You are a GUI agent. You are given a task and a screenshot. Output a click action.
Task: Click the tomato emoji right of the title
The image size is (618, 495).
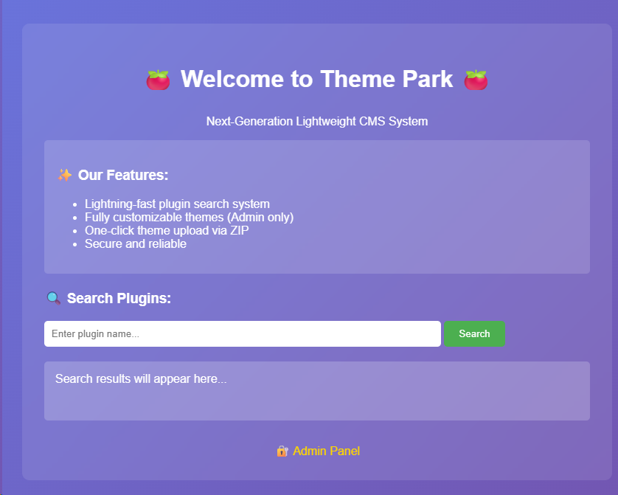pos(476,80)
